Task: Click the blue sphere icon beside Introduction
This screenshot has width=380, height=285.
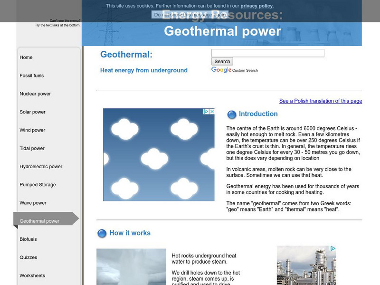Action: (232, 114)
